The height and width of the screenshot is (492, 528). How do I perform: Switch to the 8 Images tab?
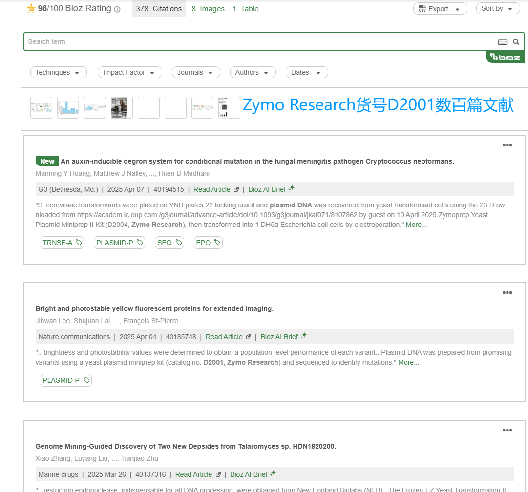208,9
